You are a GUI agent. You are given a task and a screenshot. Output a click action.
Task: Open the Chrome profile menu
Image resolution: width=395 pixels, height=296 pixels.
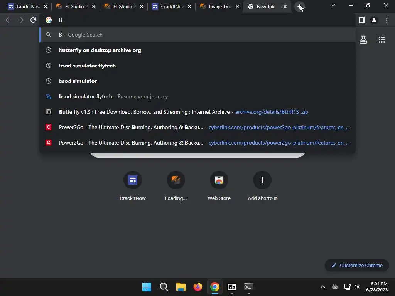click(374, 20)
